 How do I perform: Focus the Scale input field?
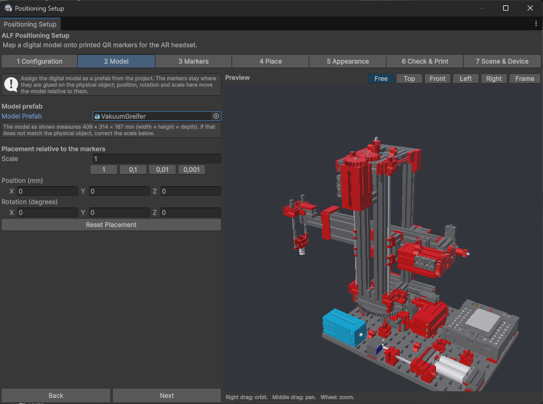tap(157, 159)
